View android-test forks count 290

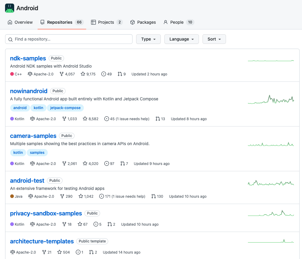pos(66,197)
